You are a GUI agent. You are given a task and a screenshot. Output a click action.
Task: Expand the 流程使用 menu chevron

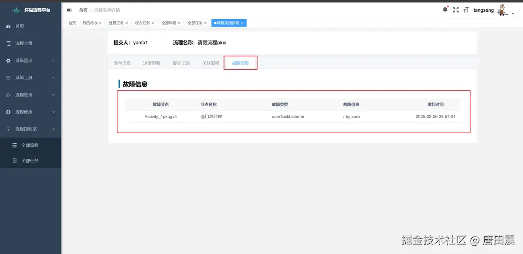click(x=53, y=112)
